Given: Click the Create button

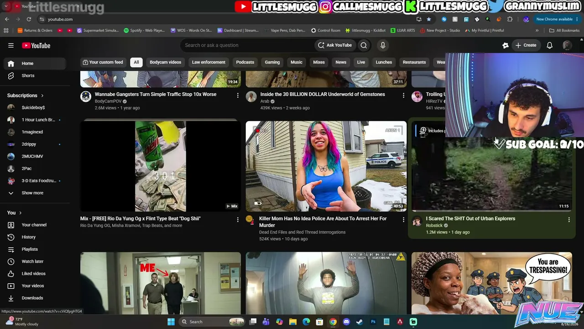Looking at the screenshot, I should [x=526, y=45].
